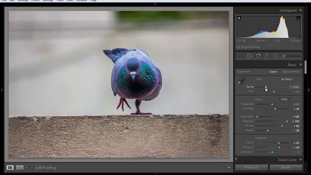This screenshot has width=311, height=175.
Task: Open the Window menu
Action: click(82, 0)
